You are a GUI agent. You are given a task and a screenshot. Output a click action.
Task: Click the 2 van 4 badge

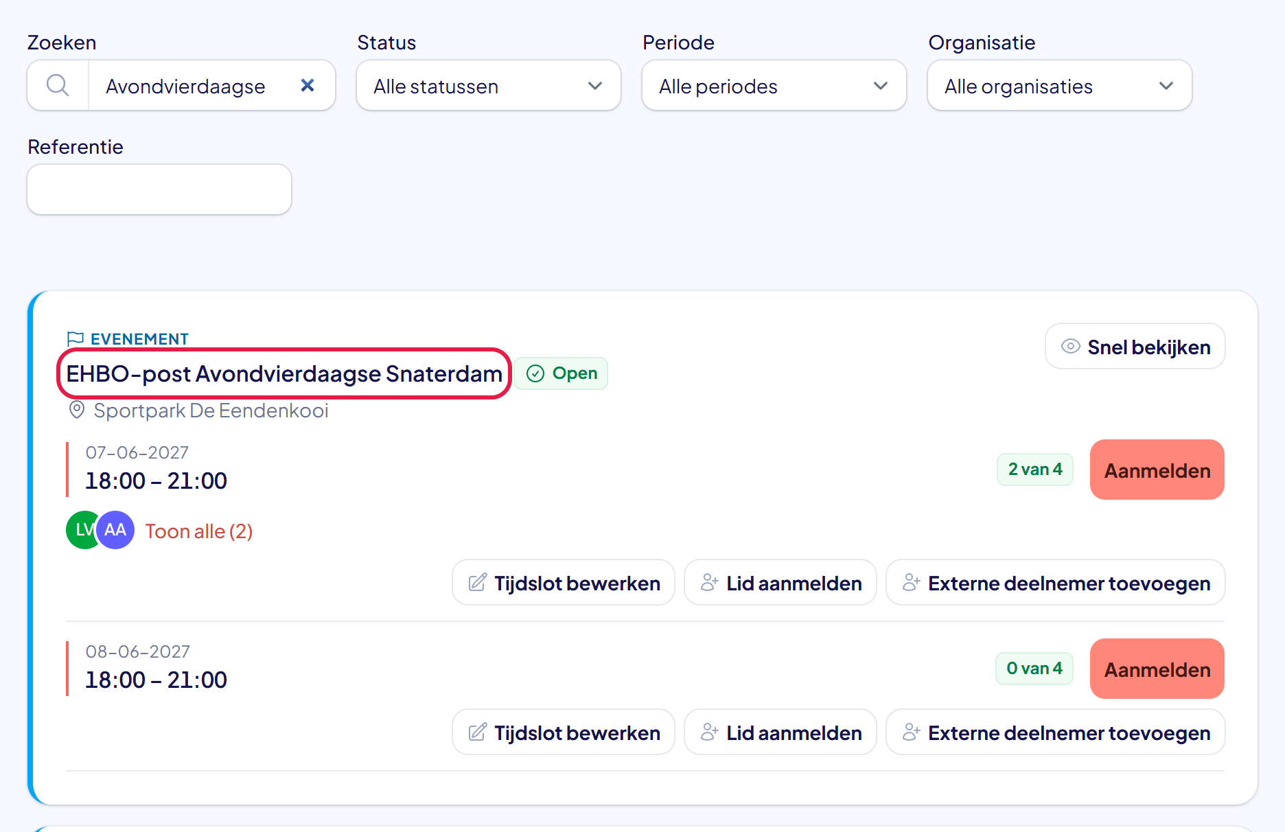tap(1035, 470)
